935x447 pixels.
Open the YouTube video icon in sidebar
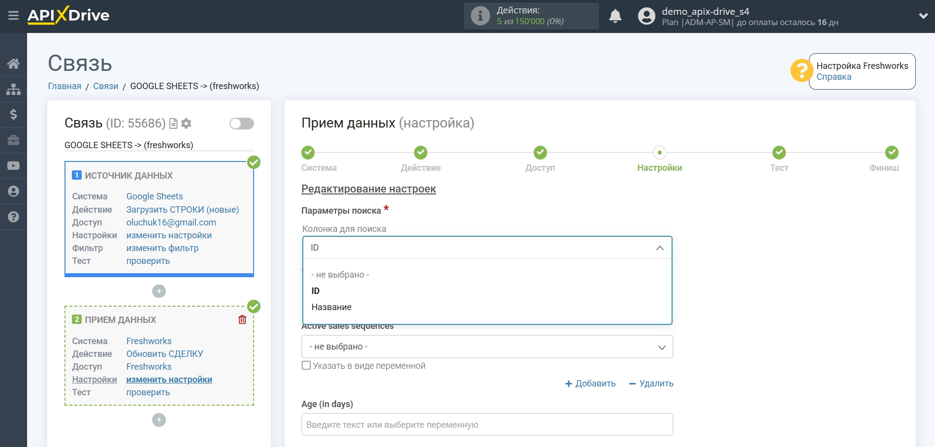pos(13,166)
